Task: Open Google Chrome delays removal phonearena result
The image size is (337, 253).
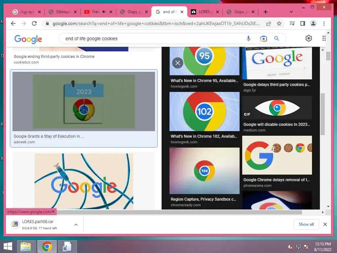Action: coord(276,180)
